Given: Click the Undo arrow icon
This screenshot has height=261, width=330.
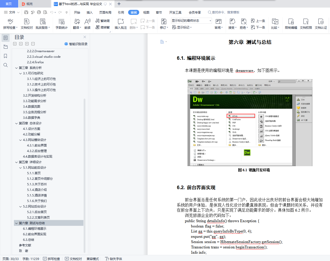Looking at the screenshot, I should coord(52,12).
